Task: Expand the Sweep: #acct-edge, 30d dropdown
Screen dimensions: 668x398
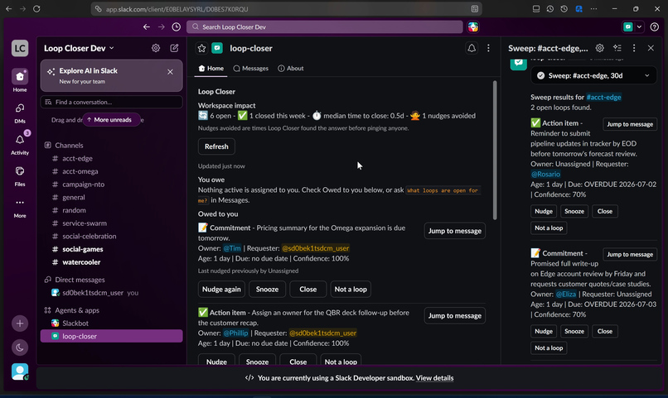Action: click(593, 75)
